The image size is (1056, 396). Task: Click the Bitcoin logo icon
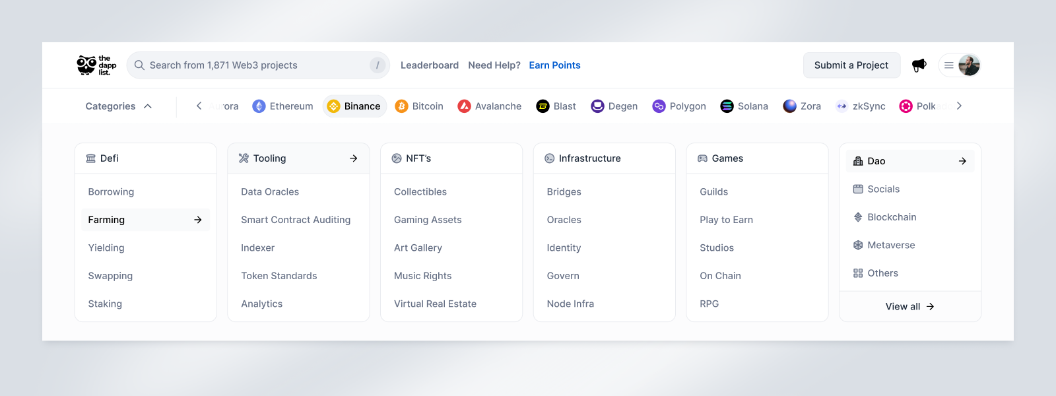[402, 106]
